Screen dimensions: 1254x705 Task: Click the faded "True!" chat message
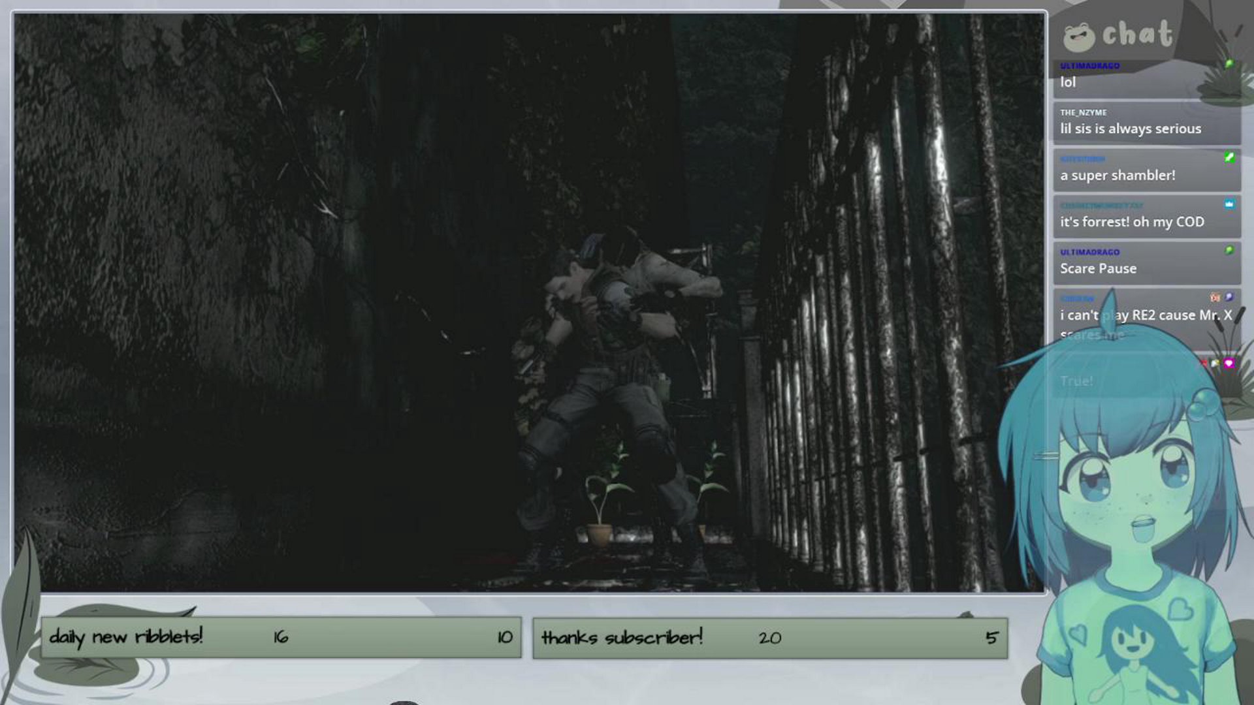point(1076,381)
